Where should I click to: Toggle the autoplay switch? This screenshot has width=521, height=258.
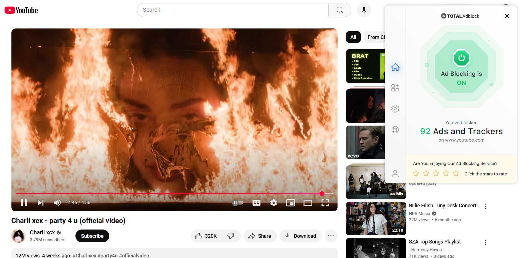click(x=237, y=202)
